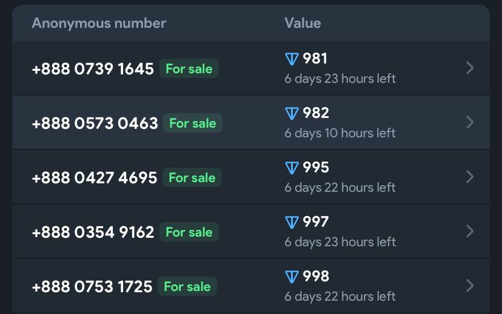
Task: Click TON icon beside value 995
Action: click(x=292, y=168)
